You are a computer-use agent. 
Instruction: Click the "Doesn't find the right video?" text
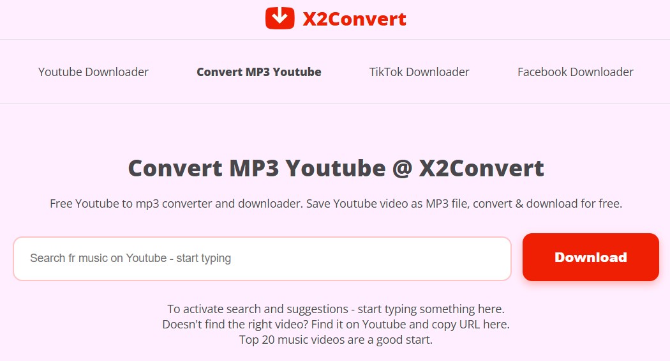pyautogui.click(x=235, y=324)
